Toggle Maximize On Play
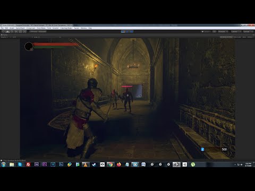 226,37
